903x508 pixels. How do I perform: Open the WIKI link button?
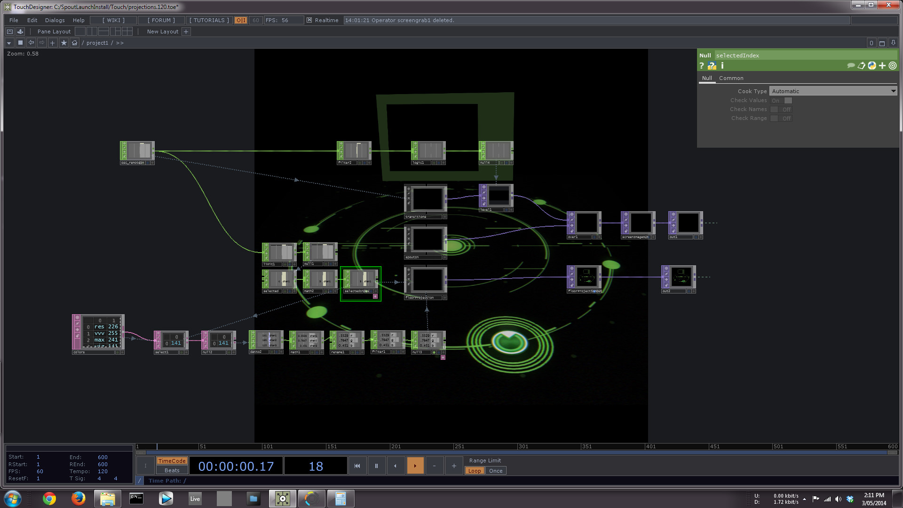tap(113, 20)
